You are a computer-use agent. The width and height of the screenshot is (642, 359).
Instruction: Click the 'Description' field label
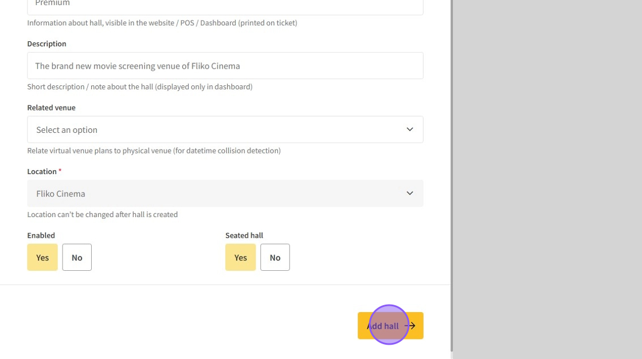46,44
